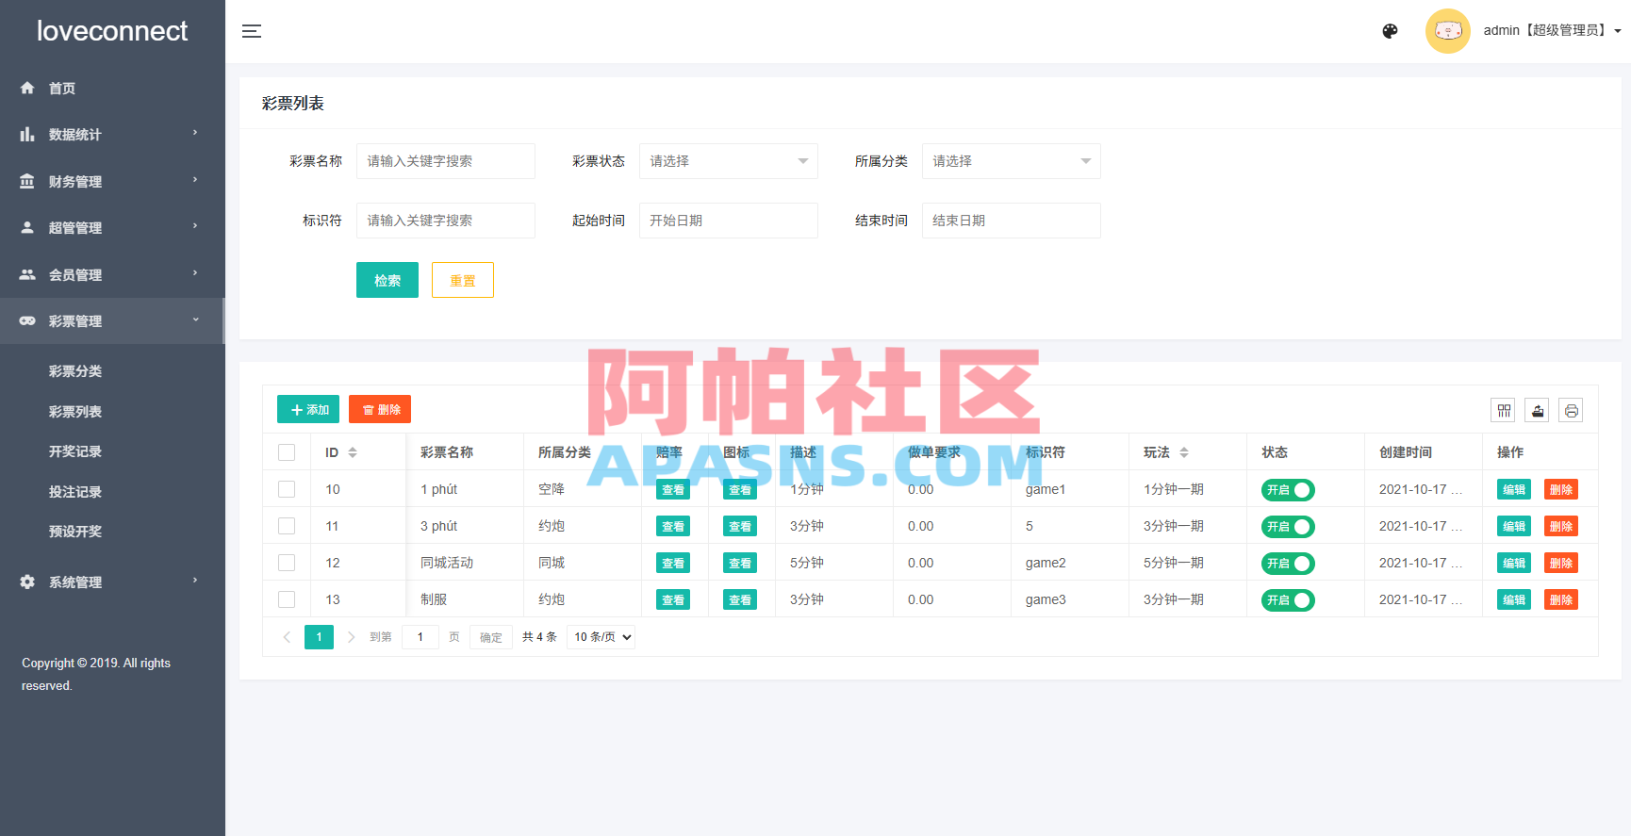Open the theme palette icon

click(x=1390, y=31)
